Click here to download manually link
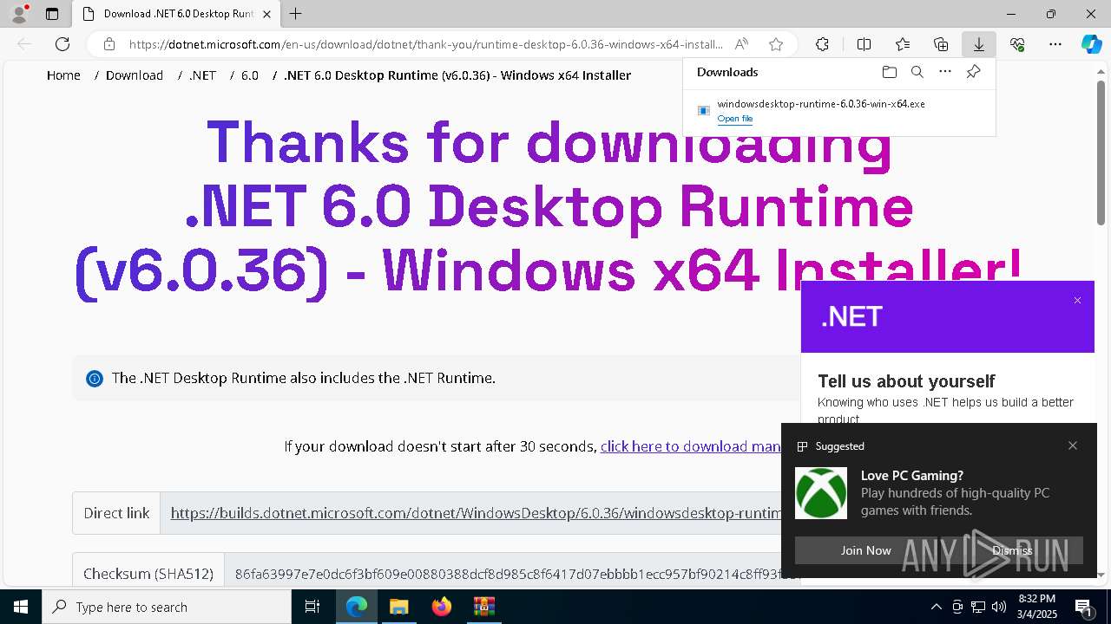1111x624 pixels. point(691,446)
